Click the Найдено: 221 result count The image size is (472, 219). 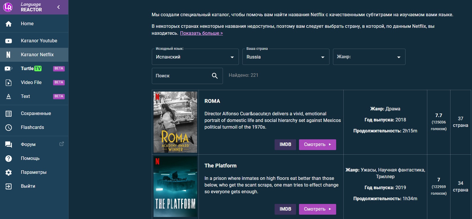click(x=244, y=75)
